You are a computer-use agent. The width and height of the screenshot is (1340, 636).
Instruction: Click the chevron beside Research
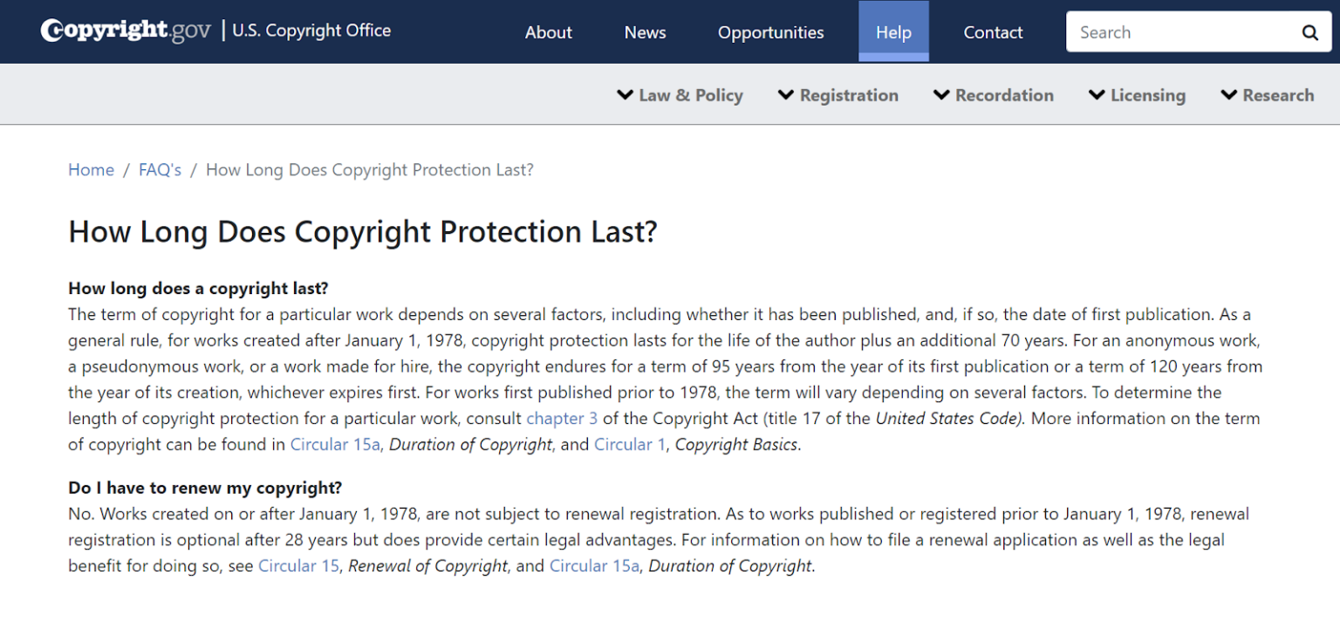1230,94
